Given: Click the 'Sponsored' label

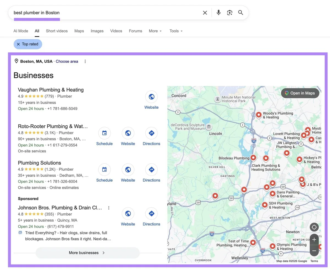Looking at the screenshot, I should pos(28,199).
